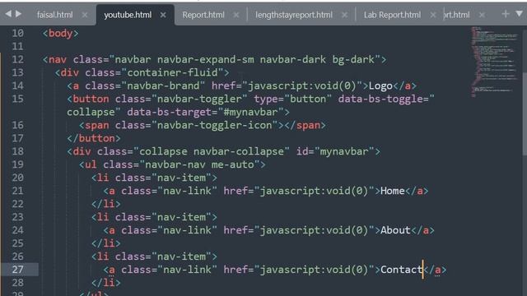The height and width of the screenshot is (296, 527).
Task: Click line number 15 in gutter
Action: coord(18,99)
